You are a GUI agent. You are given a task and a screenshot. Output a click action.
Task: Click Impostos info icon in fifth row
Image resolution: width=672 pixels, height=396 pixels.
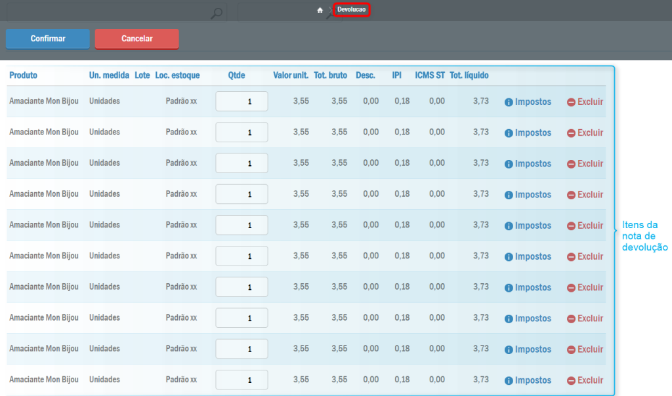(x=509, y=226)
